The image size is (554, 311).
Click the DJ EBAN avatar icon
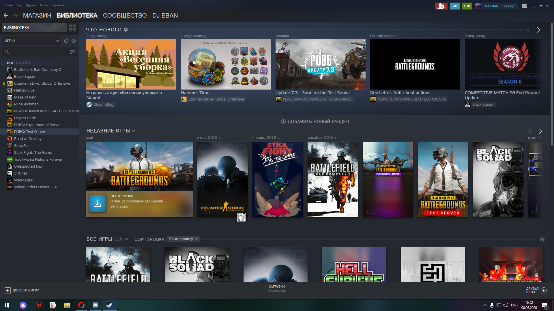point(478,6)
